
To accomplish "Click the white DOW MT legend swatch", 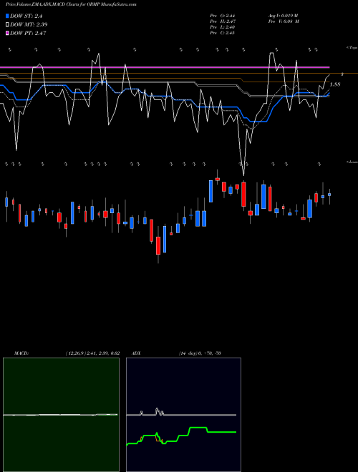I will coord(8,25).
